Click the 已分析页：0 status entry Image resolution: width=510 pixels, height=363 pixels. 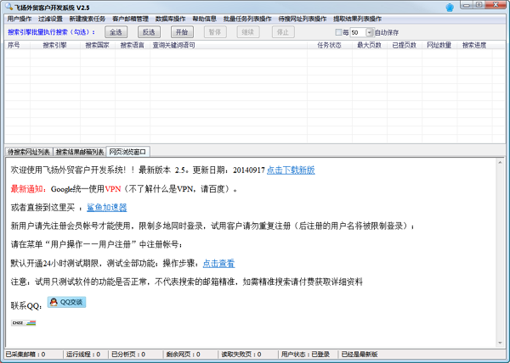click(x=128, y=355)
